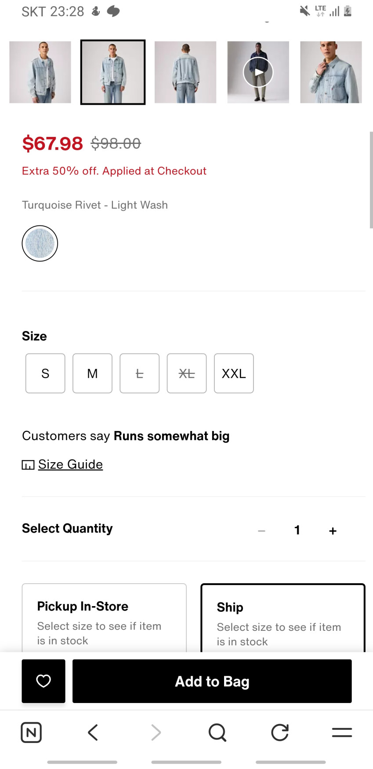The image size is (373, 769).
Task: Open the Size Guide link
Action: [x=70, y=464]
